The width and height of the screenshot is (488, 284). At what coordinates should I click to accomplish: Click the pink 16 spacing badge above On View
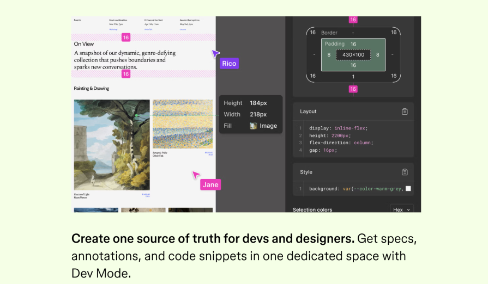click(126, 38)
